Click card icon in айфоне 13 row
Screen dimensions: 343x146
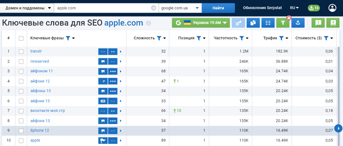(103, 101)
